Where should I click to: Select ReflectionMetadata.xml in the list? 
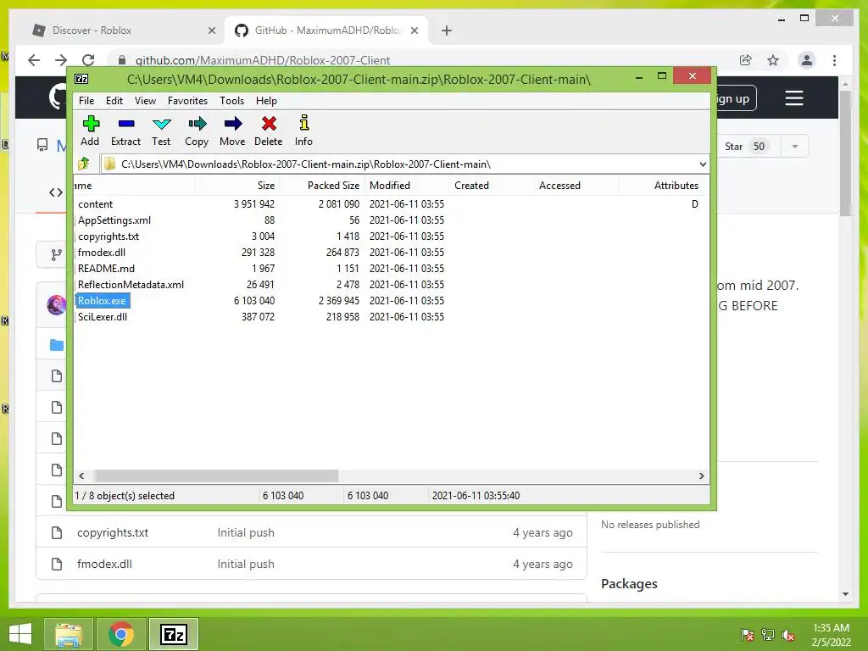[x=131, y=285]
